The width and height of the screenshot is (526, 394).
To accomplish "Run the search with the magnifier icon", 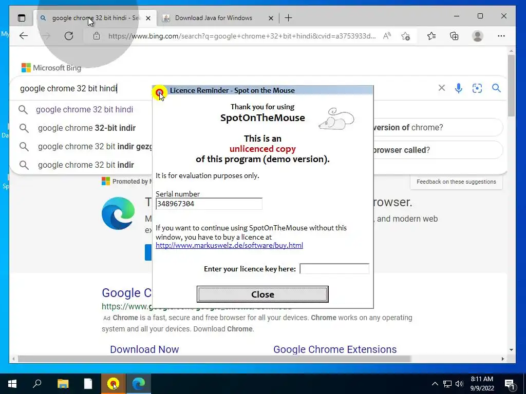I will pyautogui.click(x=496, y=88).
